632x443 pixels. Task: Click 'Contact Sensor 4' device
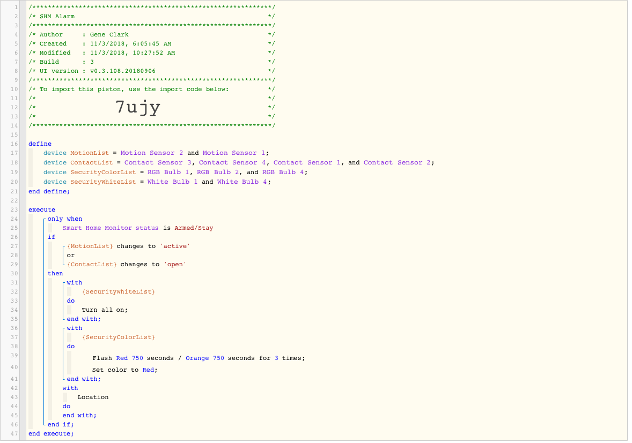[x=232, y=163]
